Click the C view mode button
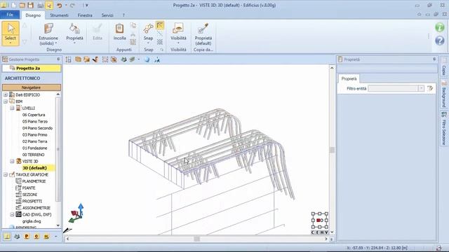Viewport: 449px width, 252px height. point(313,232)
